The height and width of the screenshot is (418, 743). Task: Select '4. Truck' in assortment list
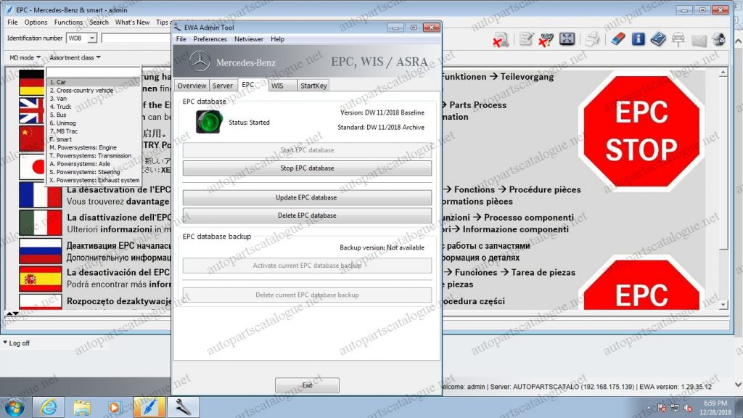click(x=94, y=107)
